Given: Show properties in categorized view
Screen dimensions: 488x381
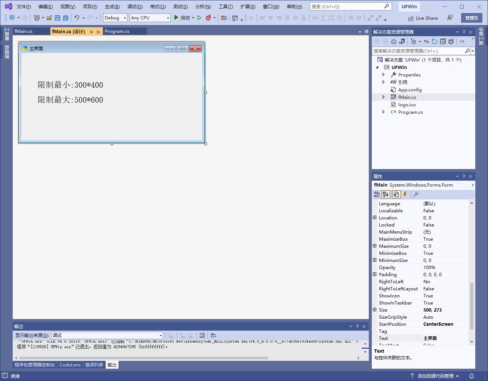Looking at the screenshot, I should coord(377,194).
